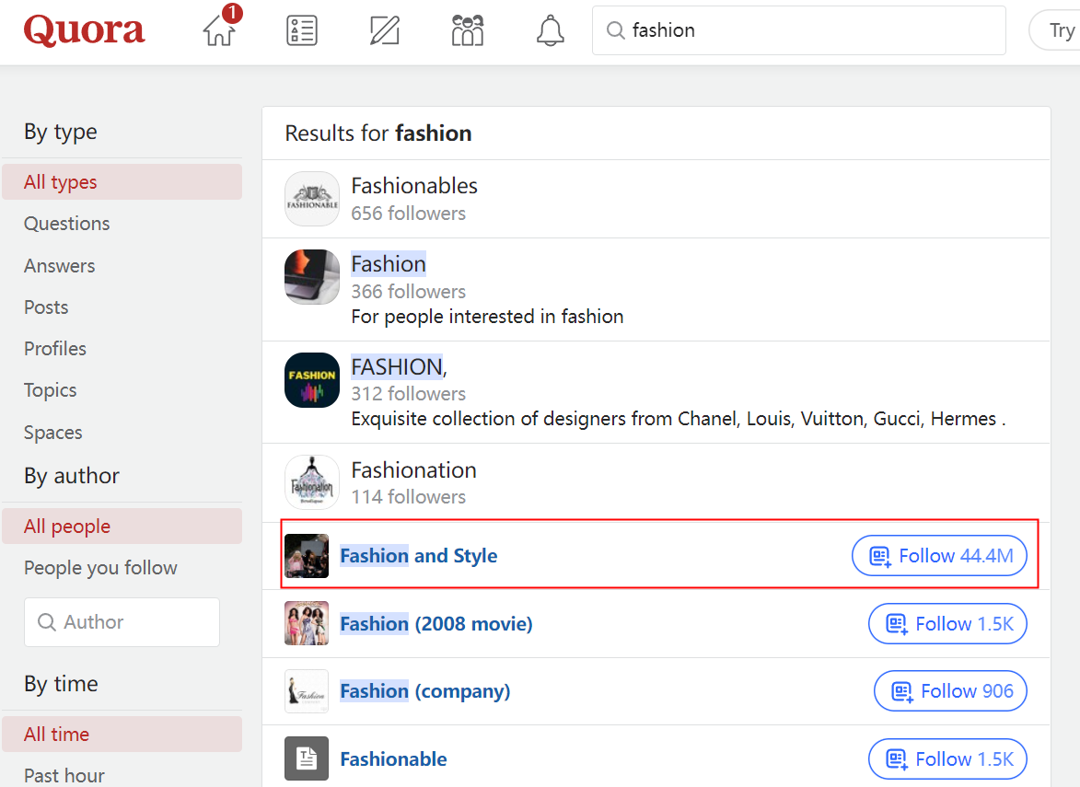This screenshot has height=787, width=1080.
Task: Click the Quora logo
Action: click(x=84, y=30)
